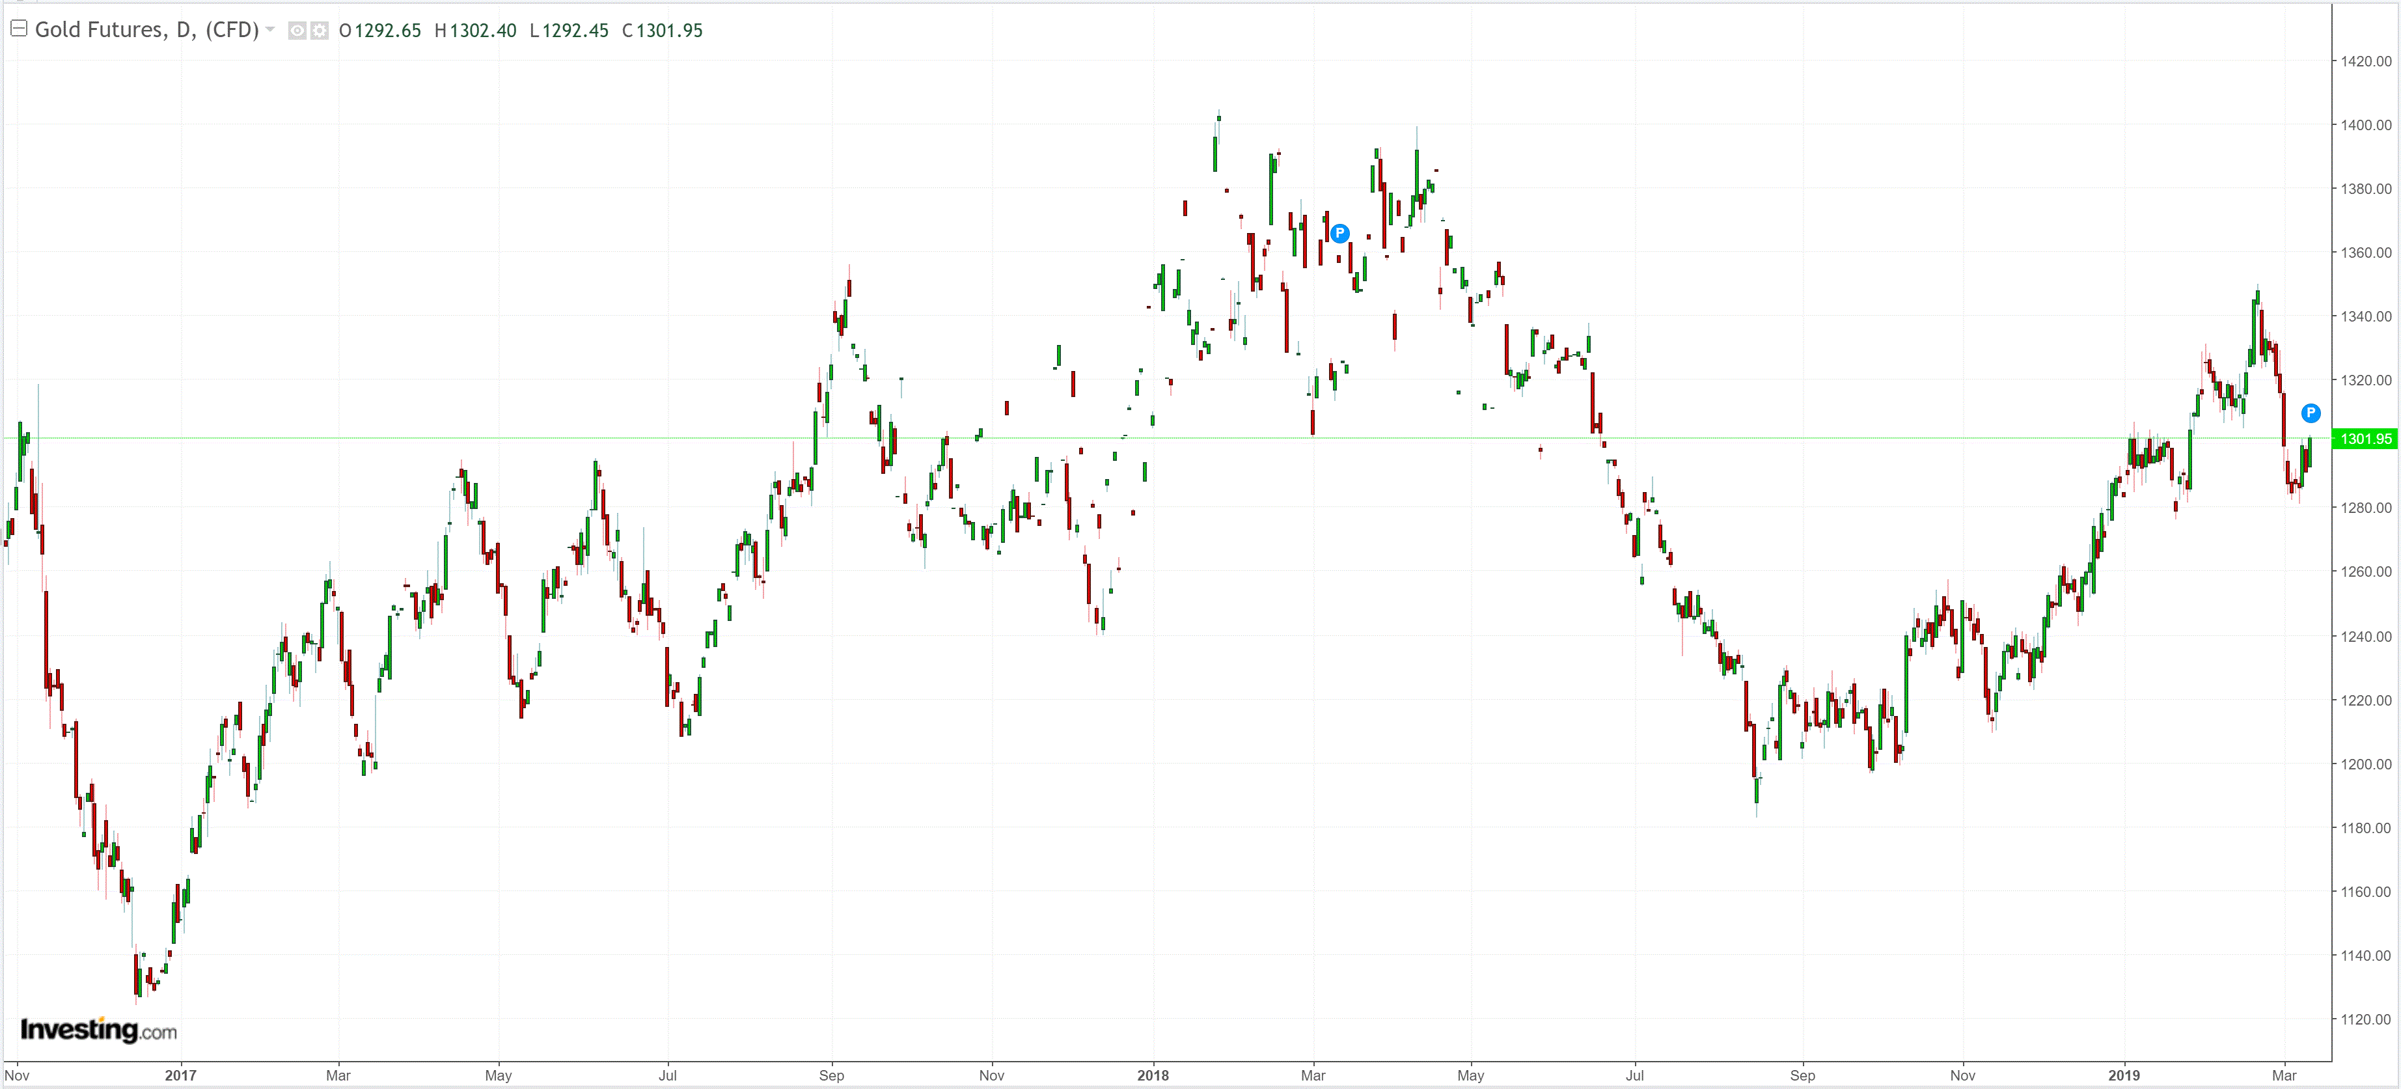
Task: Click the Investing.com logo watermark
Action: coord(99,1029)
